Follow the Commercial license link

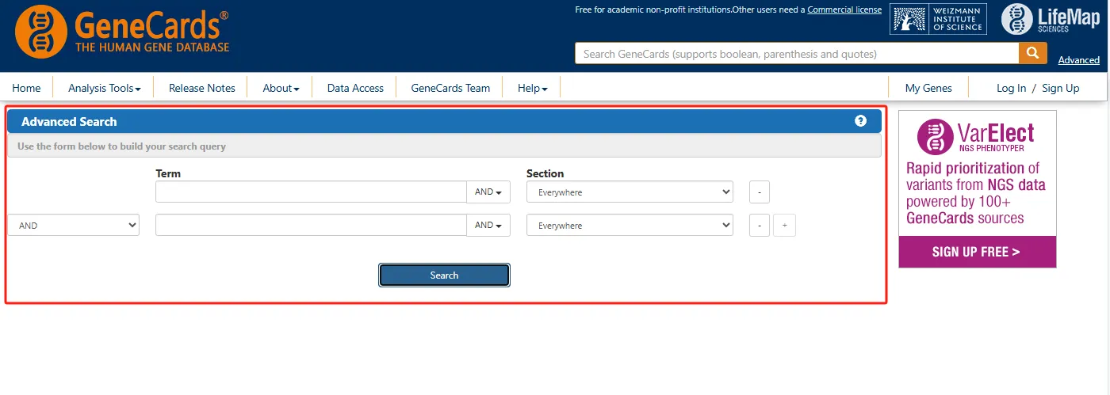coord(844,9)
